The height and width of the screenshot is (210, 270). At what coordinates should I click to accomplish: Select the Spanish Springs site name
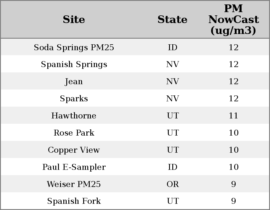(x=74, y=64)
